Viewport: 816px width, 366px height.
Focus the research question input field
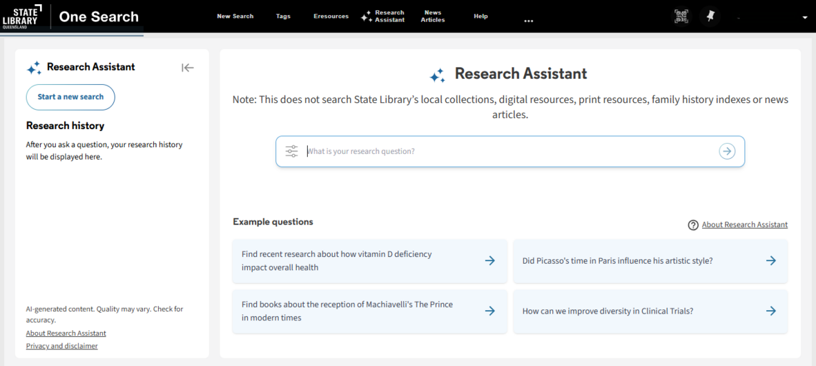(x=510, y=151)
